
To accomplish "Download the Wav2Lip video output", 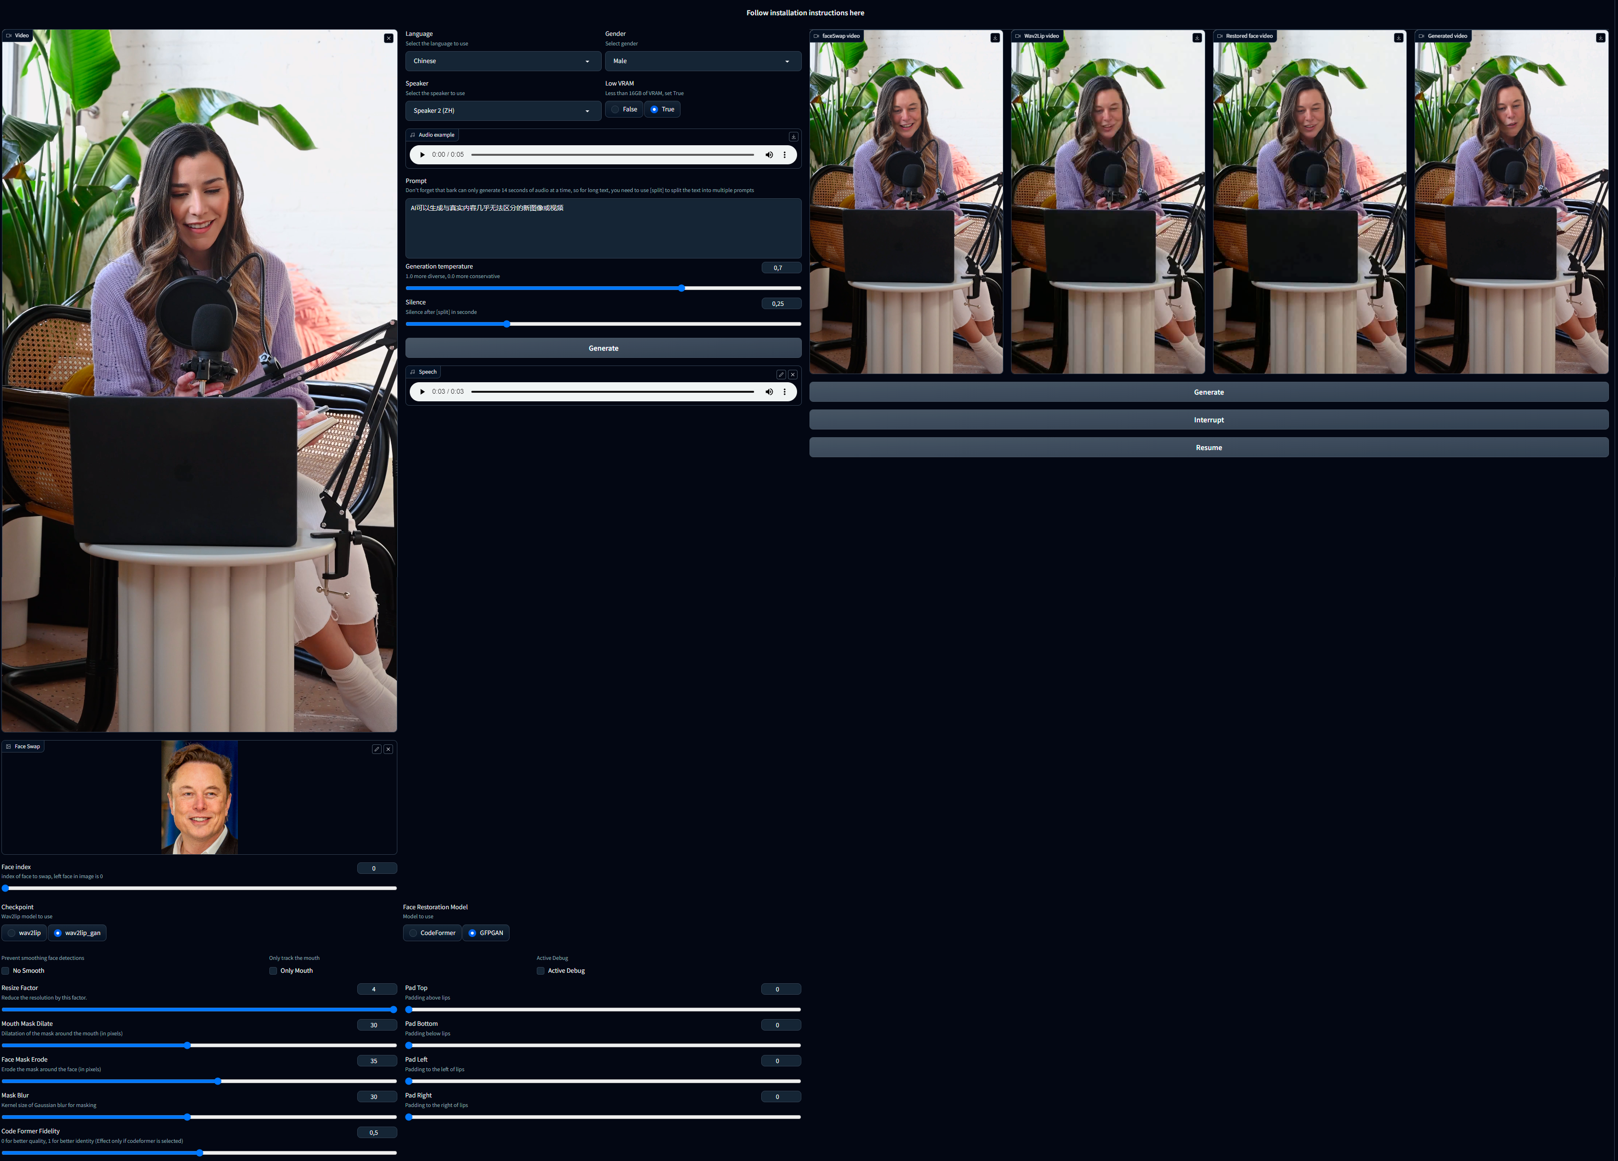I will (x=1196, y=38).
